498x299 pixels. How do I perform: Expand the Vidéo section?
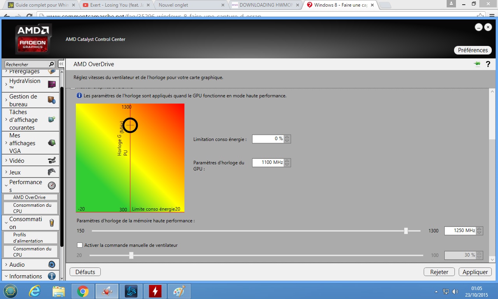(6, 161)
